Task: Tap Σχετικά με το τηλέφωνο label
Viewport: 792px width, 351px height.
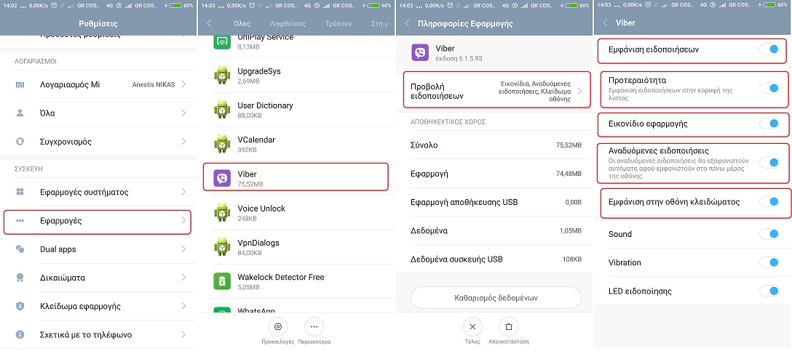Action: [x=86, y=335]
